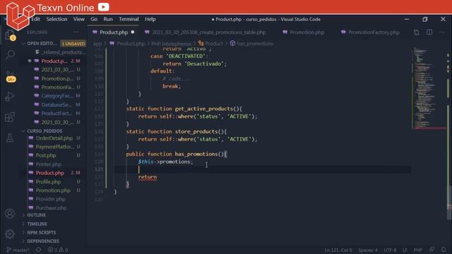
Task: Open the View menu
Action: pos(78,19)
